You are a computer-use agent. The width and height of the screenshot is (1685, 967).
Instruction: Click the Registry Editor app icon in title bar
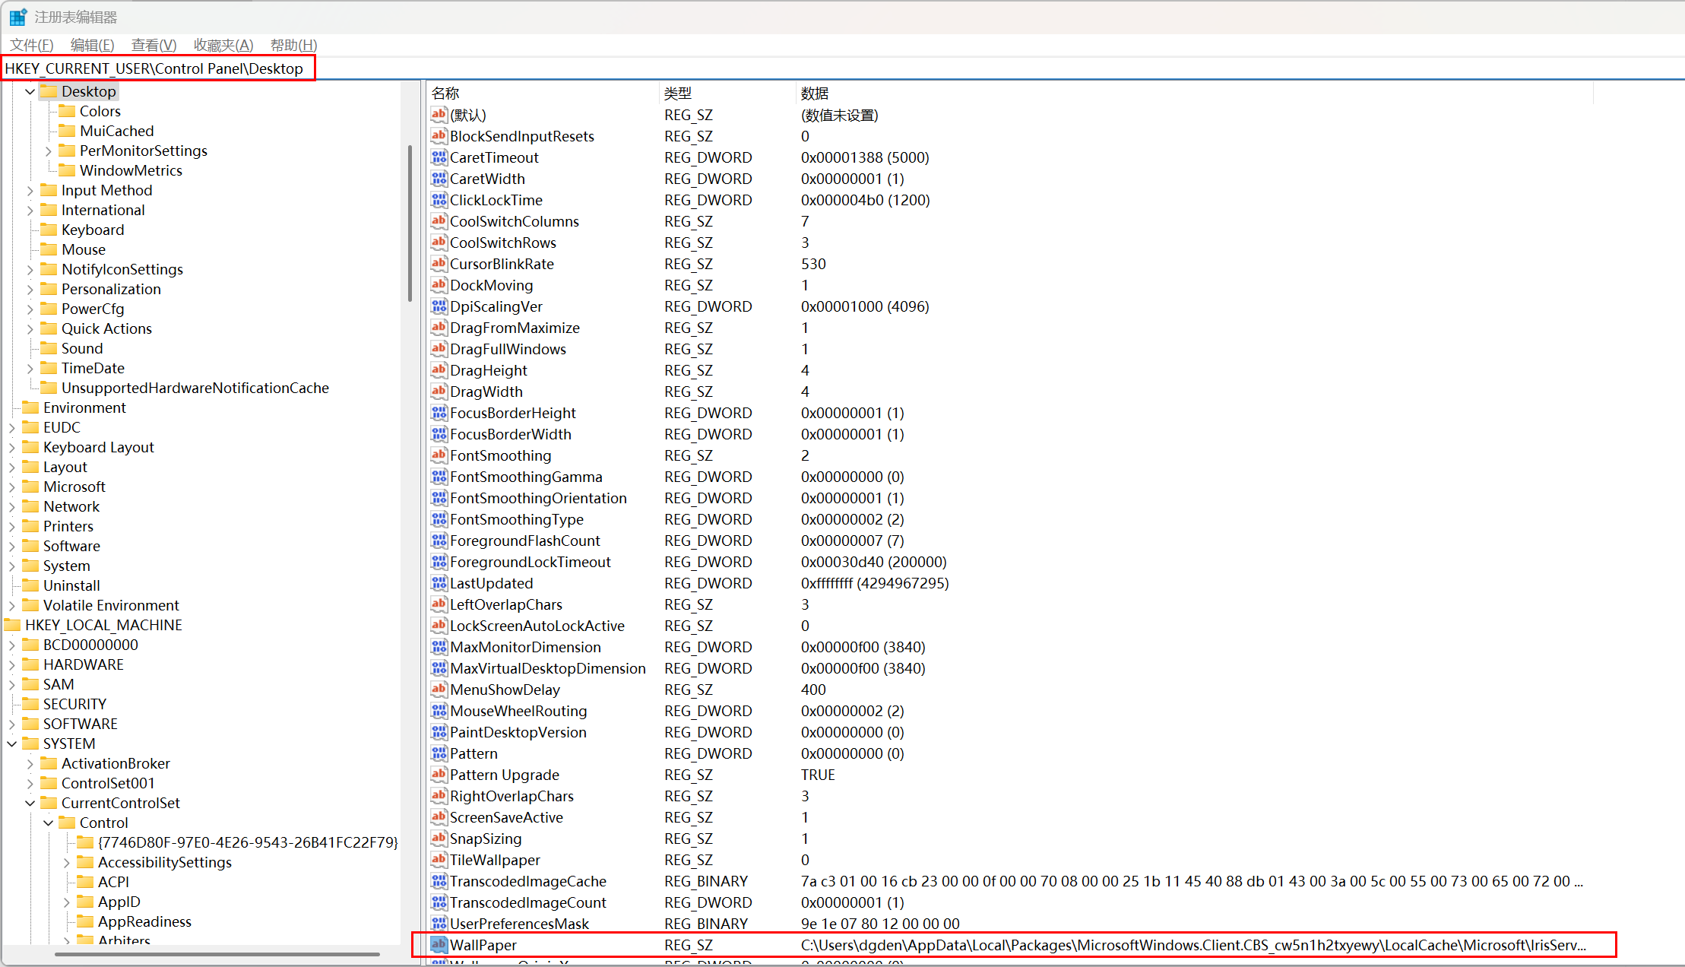pyautogui.click(x=18, y=17)
